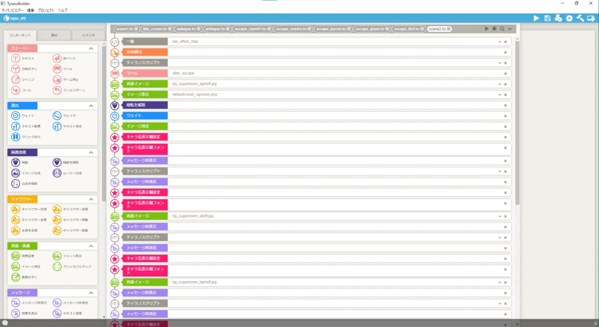Open game settings with the gear icon

coord(569,18)
